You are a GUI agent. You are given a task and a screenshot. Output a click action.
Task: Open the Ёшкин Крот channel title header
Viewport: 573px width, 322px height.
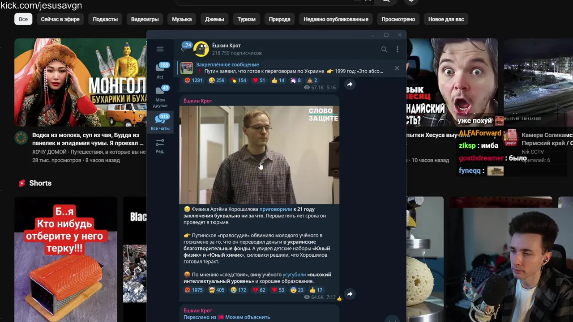point(227,46)
